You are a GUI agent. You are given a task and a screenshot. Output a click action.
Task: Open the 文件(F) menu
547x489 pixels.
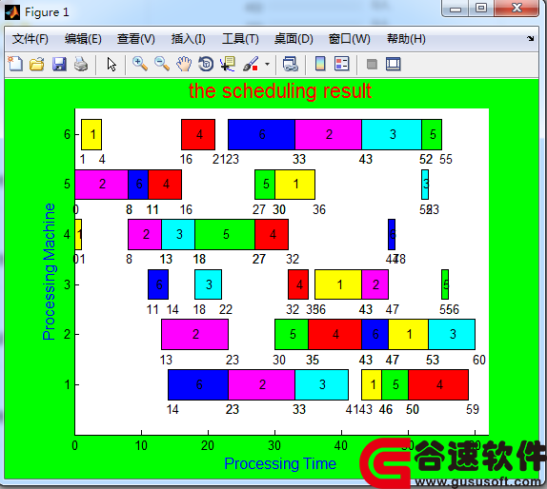pos(30,39)
